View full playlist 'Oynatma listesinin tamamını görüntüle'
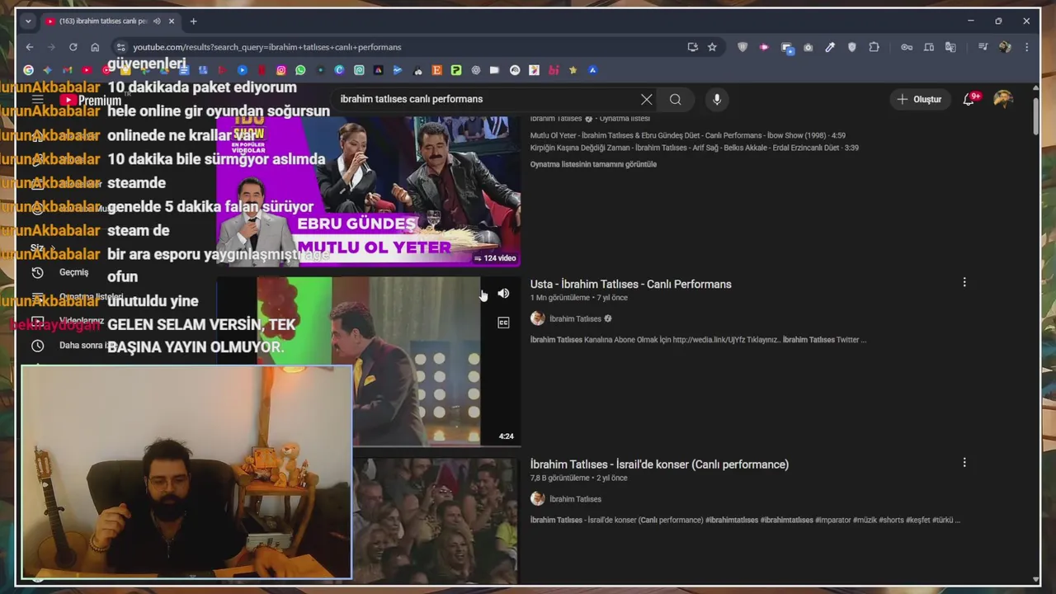 click(593, 164)
